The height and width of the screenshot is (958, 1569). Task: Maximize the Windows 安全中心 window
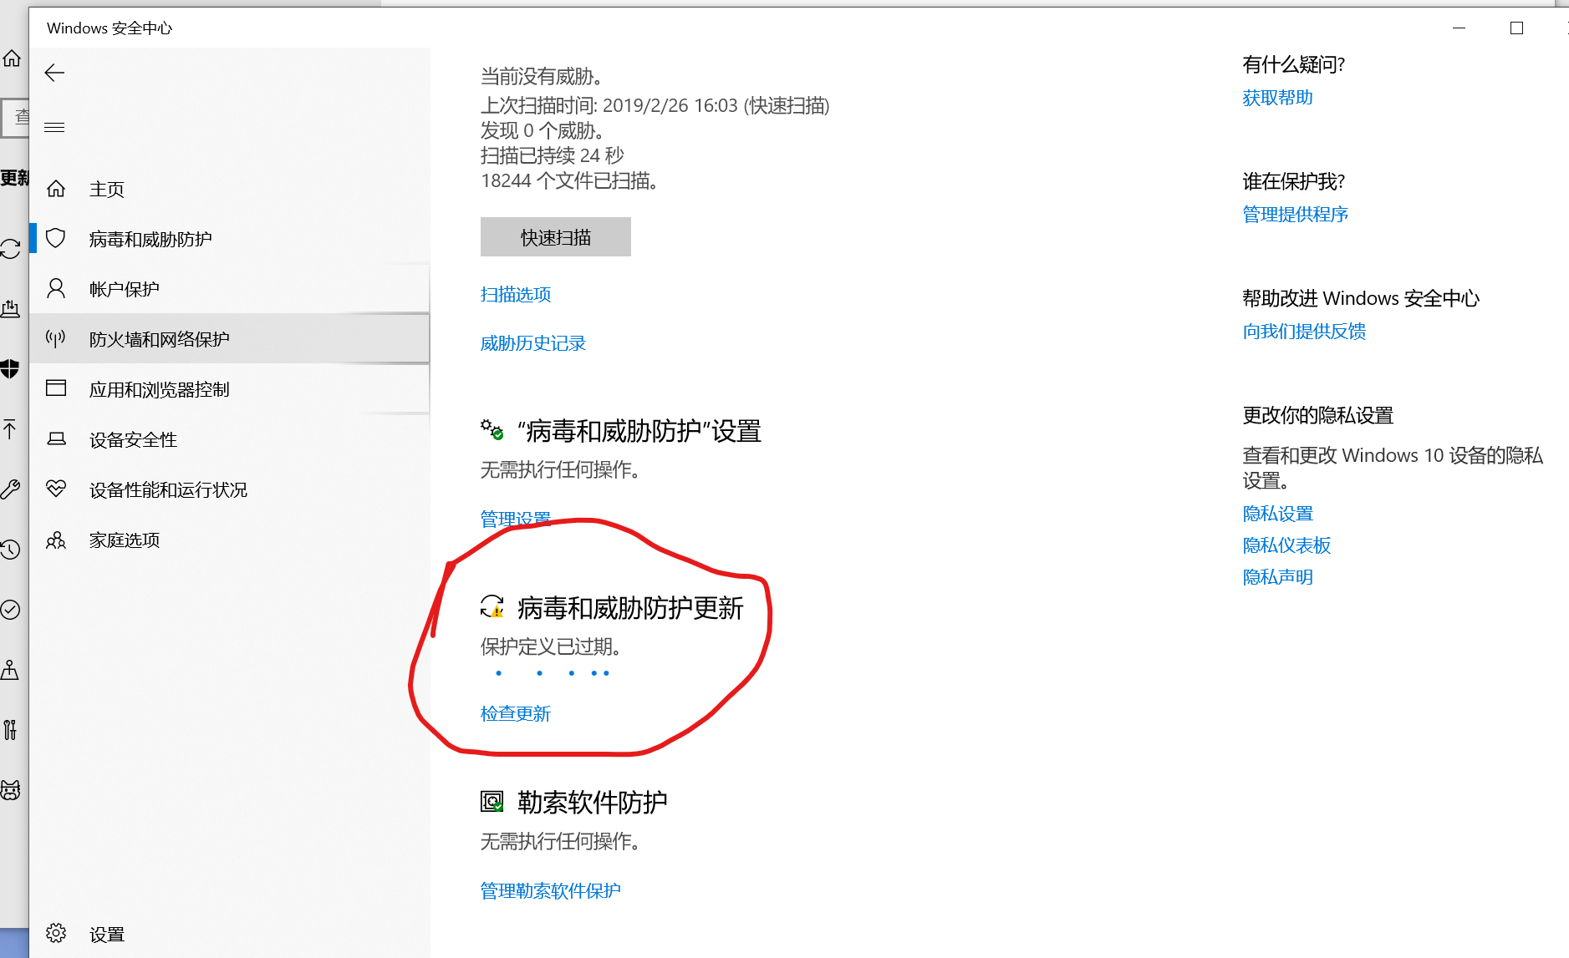[1516, 28]
